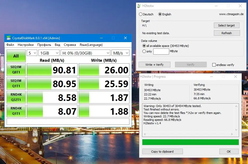248x164 pixels.
Task: Open the Настройки menu
Action: (x=26, y=45)
